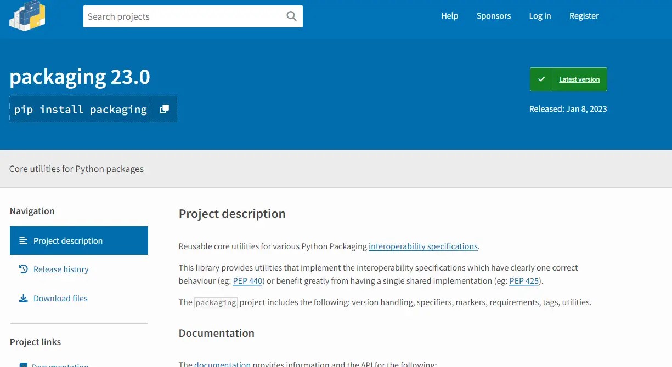Switch to the Download files section
The width and height of the screenshot is (672, 367).
coord(60,298)
